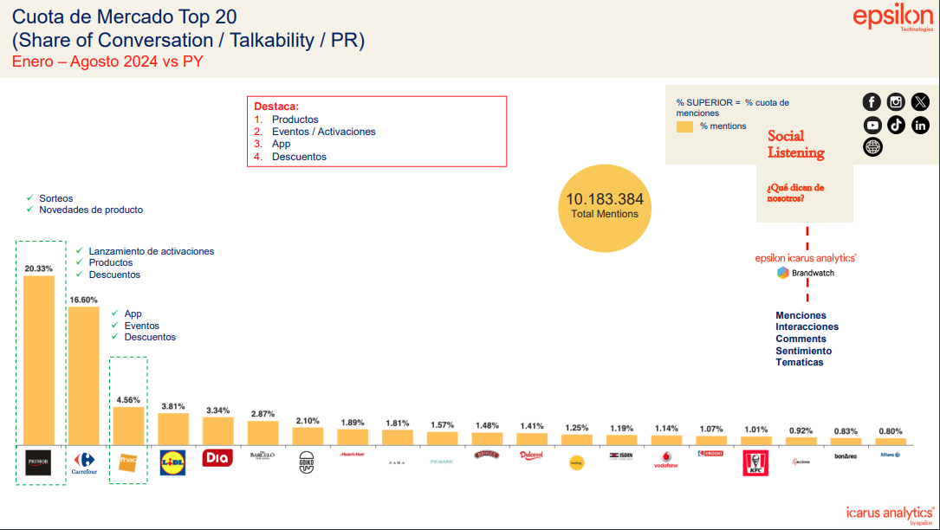Select the Acciona logo
This screenshot has width=940, height=530.
coord(801,462)
